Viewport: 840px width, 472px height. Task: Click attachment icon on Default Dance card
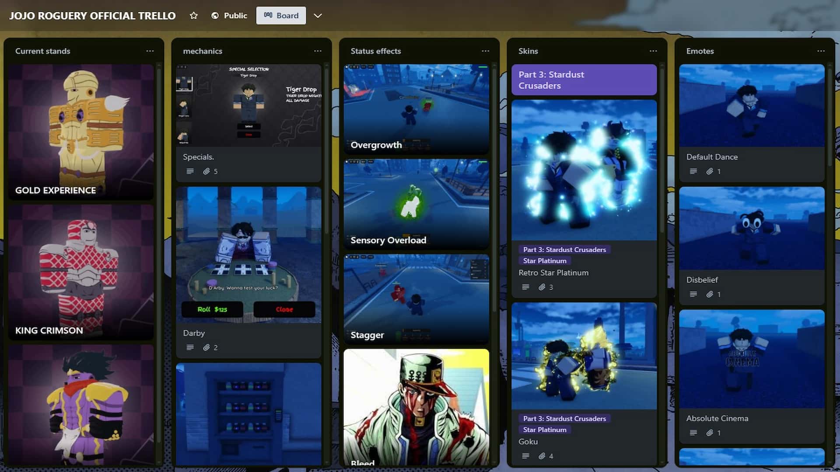[710, 171]
